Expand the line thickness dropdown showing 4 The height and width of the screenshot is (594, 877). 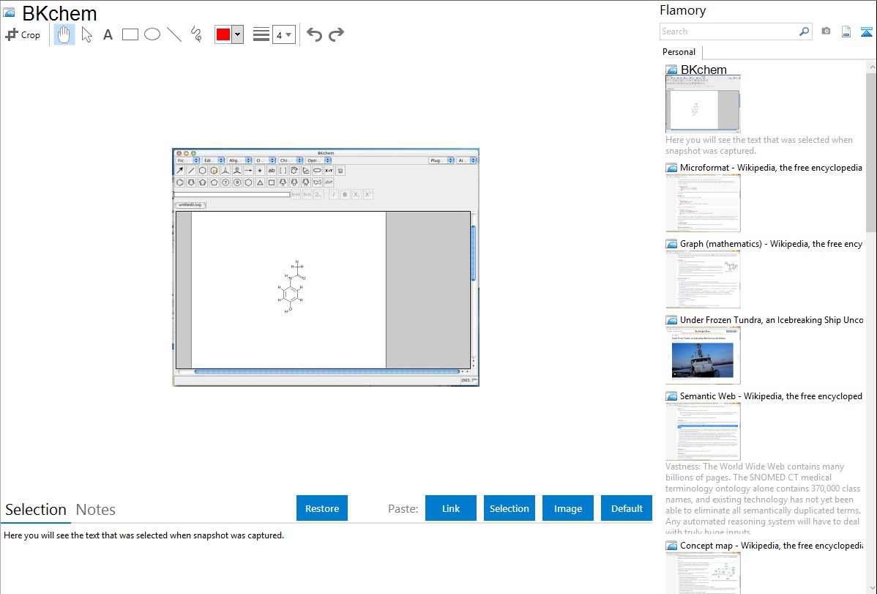283,34
